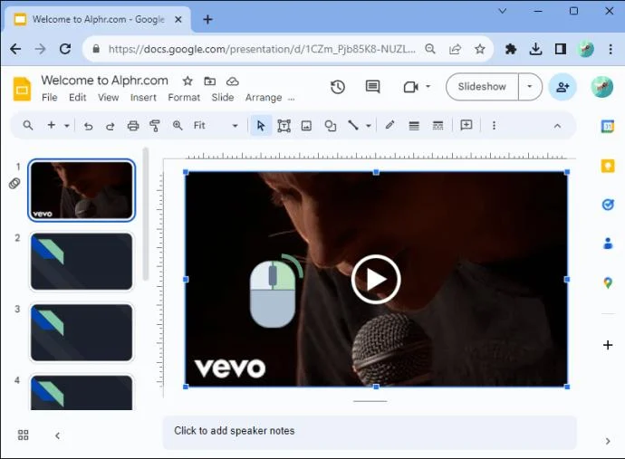This screenshot has width=625, height=459.
Task: Open new slide layout dropdown arrow
Action: click(x=67, y=126)
